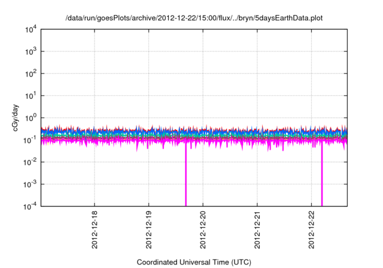Click the 10^-1 y-axis tick label

tap(30, 140)
